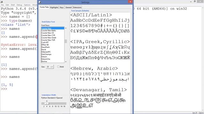Enable the Bold checkbox
This screenshot has height=114, width=204.
[x=58, y=67]
